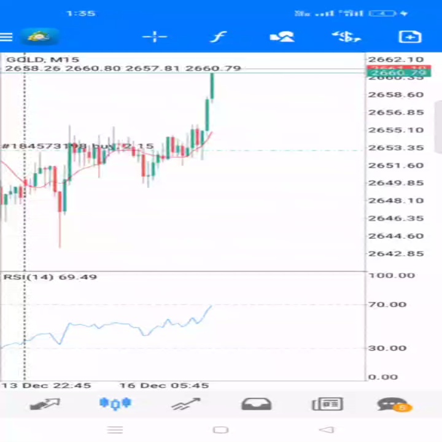
Task: Open the new order plus icon
Action: 410,37
